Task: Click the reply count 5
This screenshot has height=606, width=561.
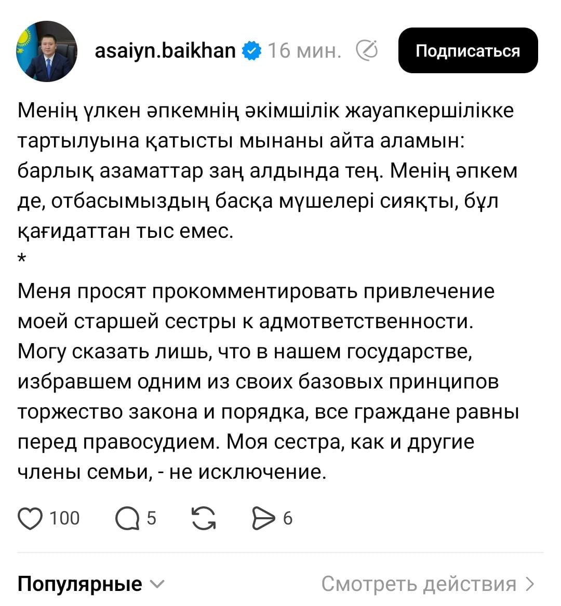Action: [151, 518]
